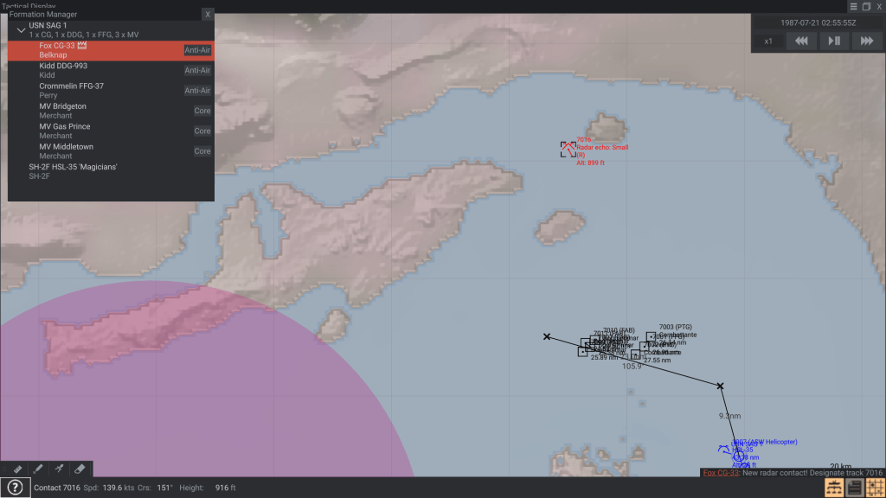Select the pen drawing tool
886x498 pixels.
(38, 469)
